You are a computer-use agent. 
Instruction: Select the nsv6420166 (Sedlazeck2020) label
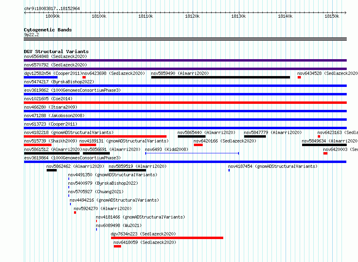click(x=225, y=141)
